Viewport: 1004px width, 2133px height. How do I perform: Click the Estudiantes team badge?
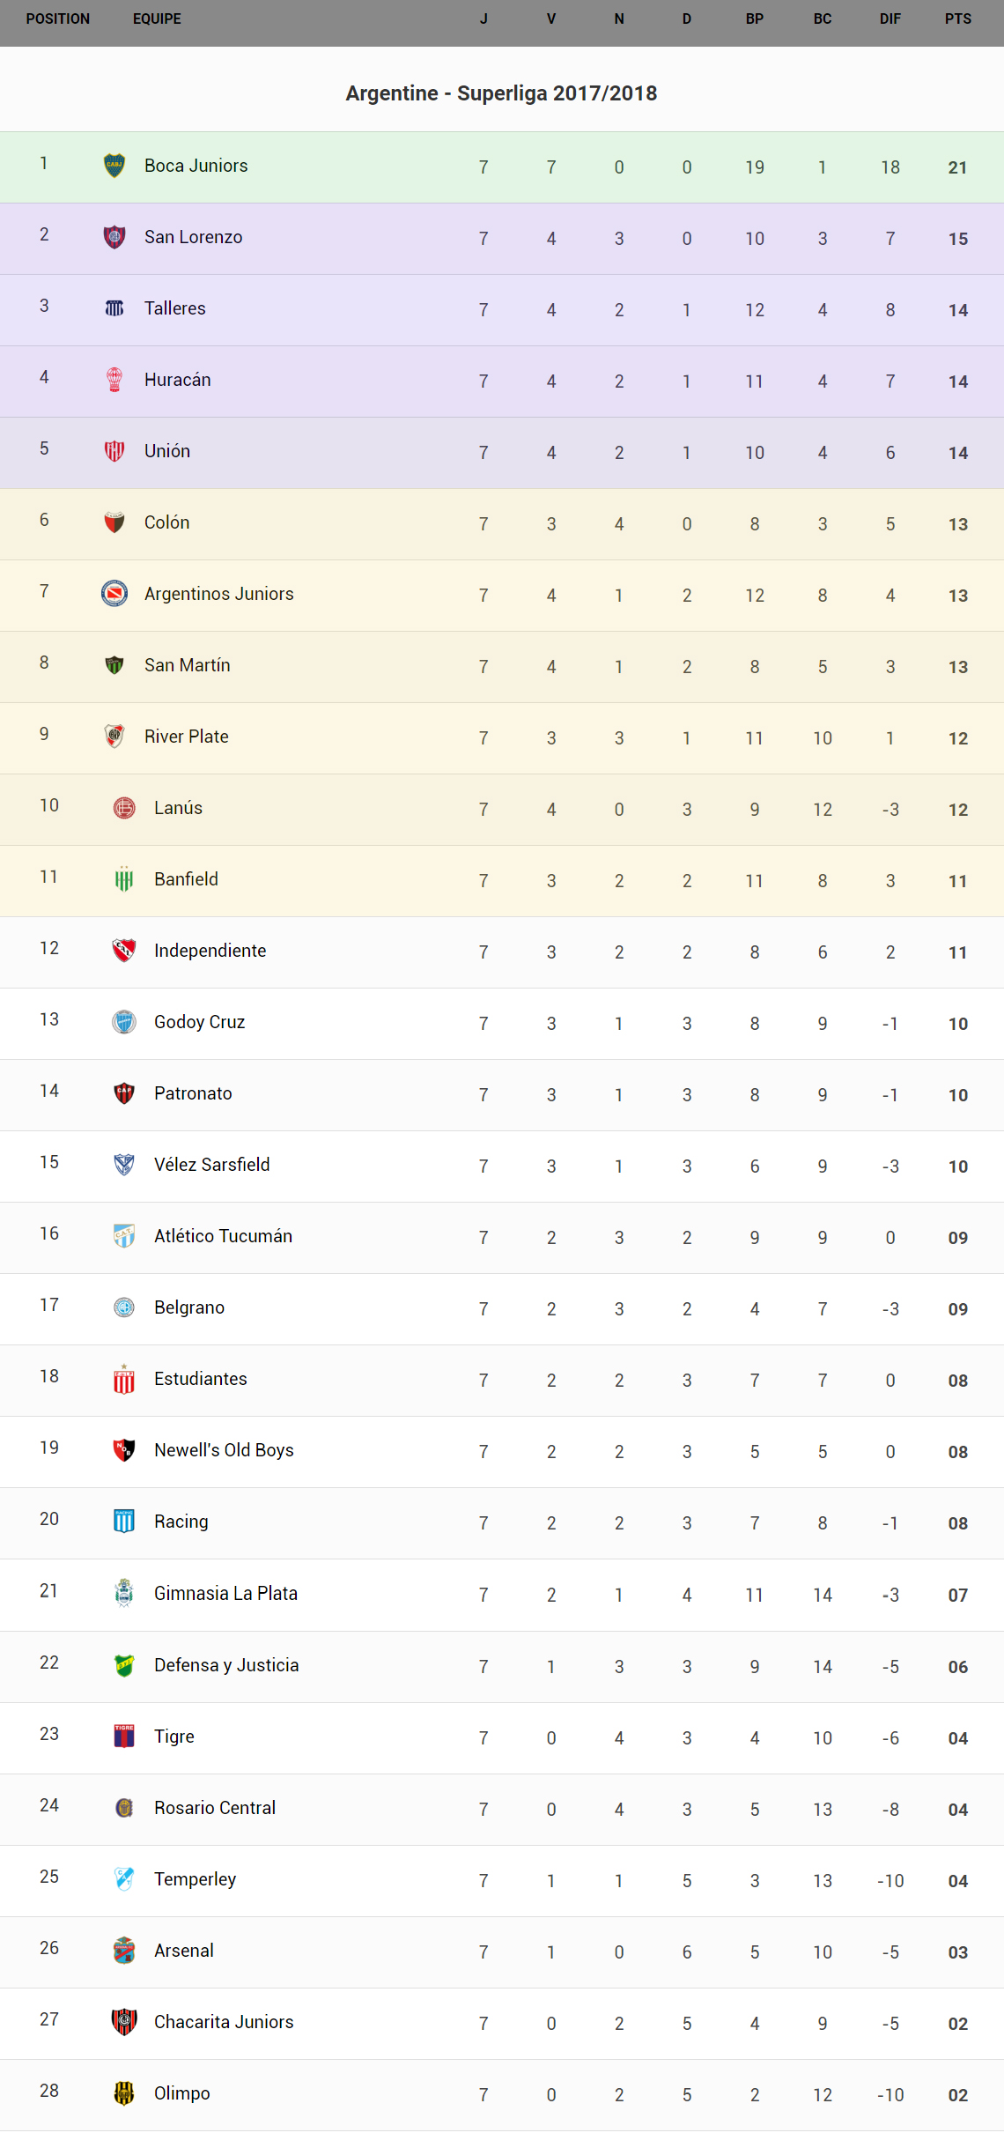click(x=124, y=1379)
